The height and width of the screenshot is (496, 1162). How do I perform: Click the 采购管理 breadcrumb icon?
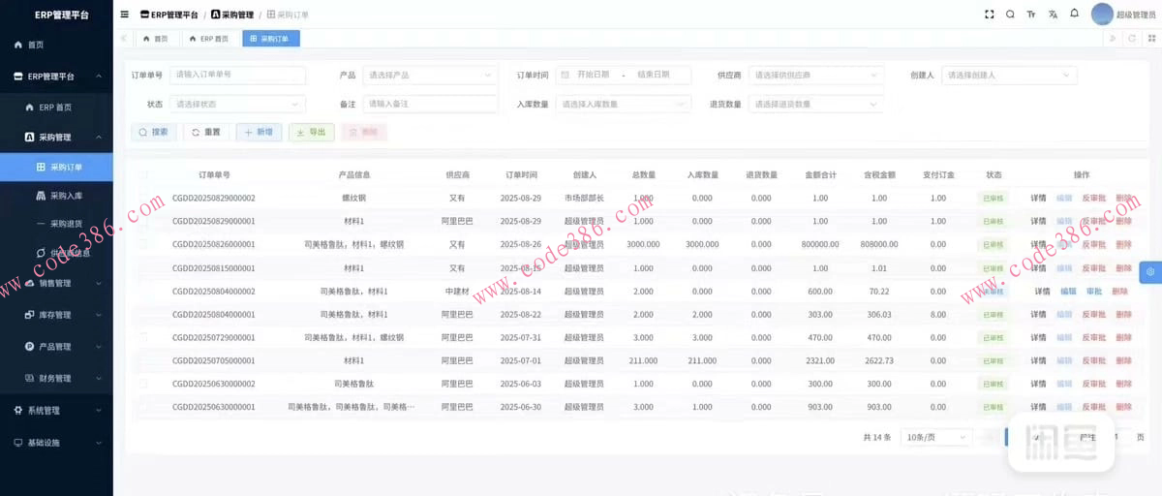coord(215,15)
